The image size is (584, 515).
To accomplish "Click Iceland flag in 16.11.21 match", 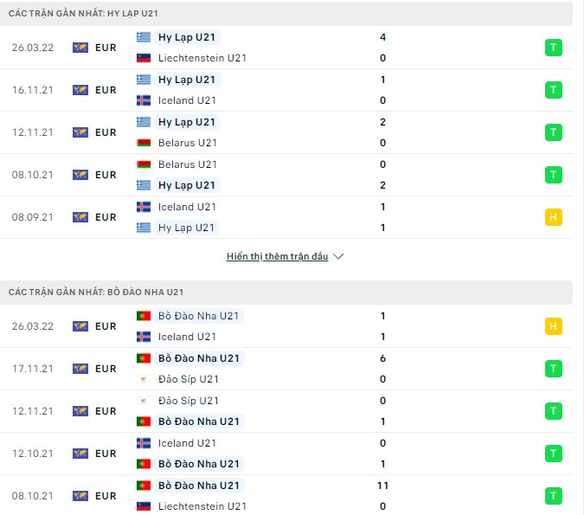I will pos(144,100).
